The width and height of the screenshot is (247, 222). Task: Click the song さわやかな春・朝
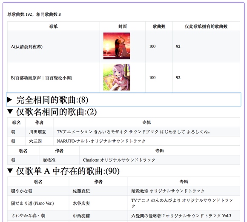28,216
